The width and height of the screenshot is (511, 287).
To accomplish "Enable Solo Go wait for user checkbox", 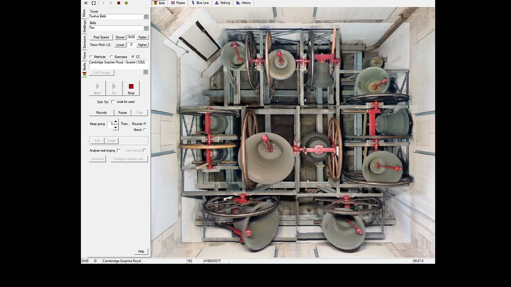I will tap(113, 102).
